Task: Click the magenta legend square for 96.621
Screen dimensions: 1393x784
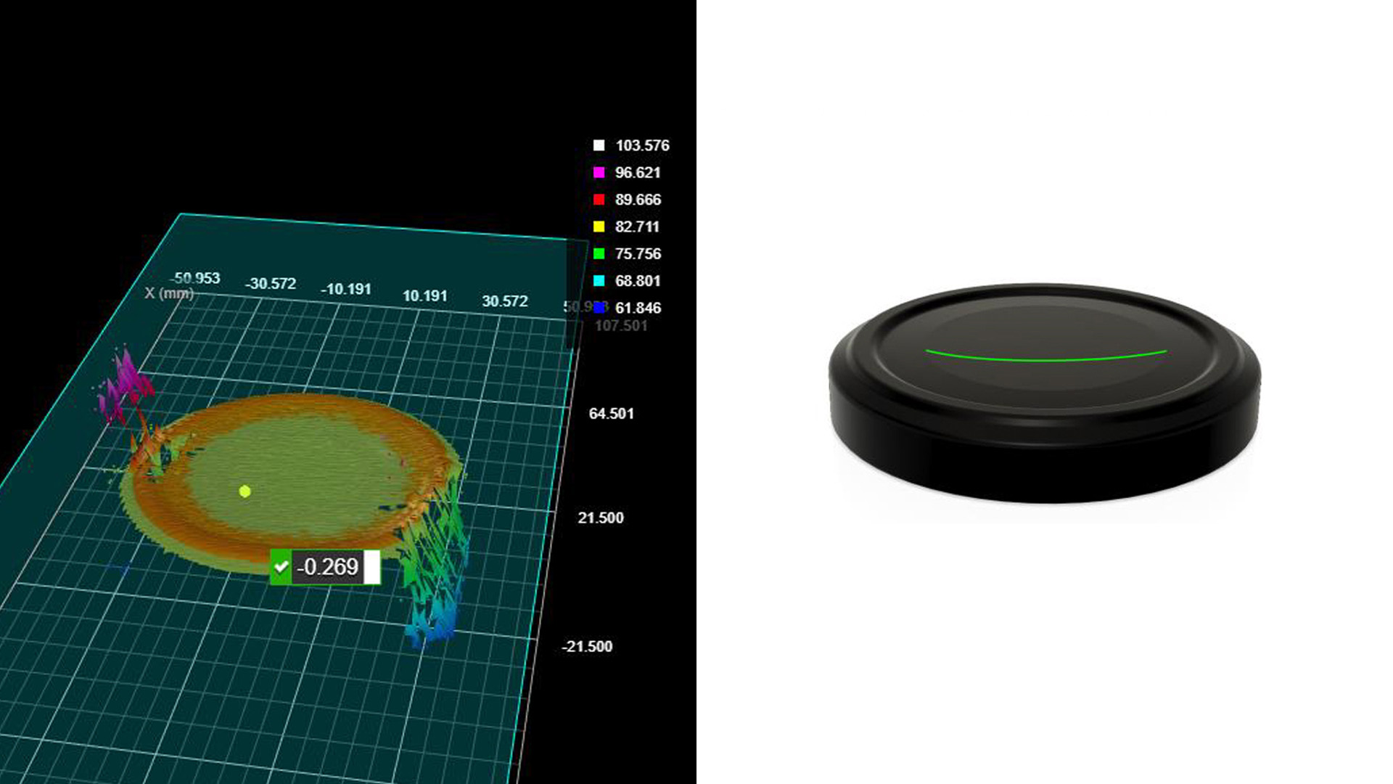Action: 599,173
